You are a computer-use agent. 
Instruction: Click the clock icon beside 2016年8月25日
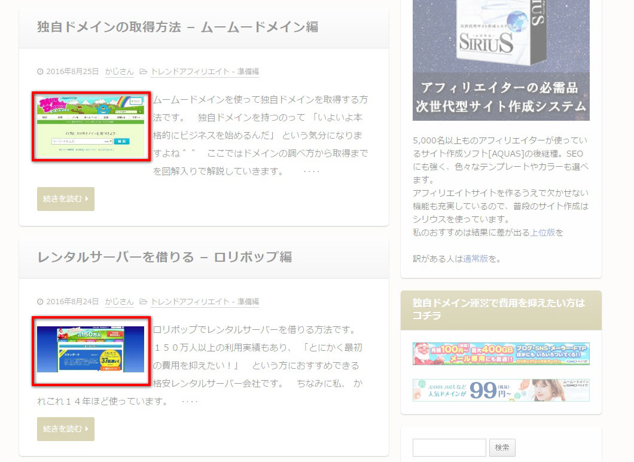tap(39, 71)
